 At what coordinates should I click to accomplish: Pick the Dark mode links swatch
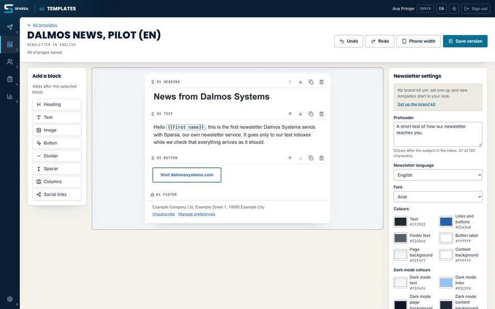(x=446, y=283)
